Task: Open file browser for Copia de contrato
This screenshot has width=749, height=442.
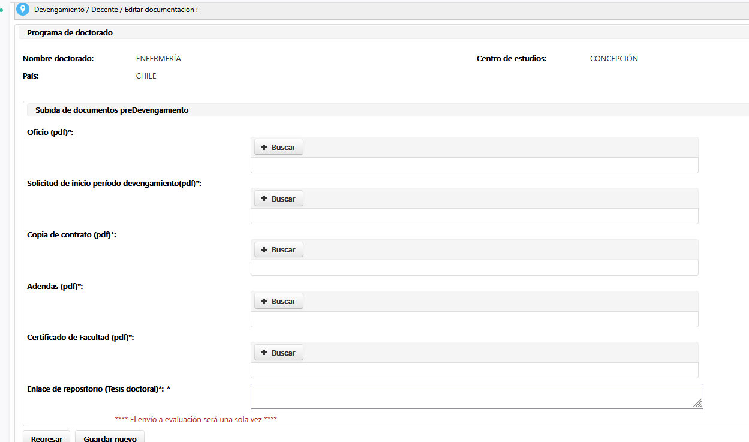Action: click(x=279, y=249)
